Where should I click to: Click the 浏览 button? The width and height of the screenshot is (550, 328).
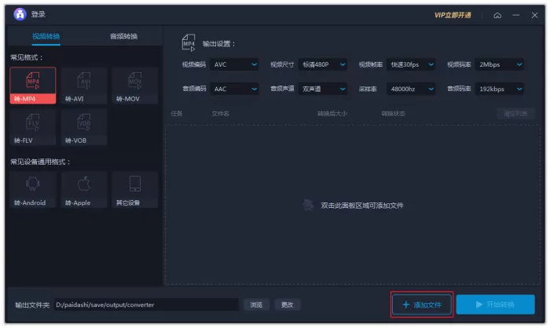(256, 305)
